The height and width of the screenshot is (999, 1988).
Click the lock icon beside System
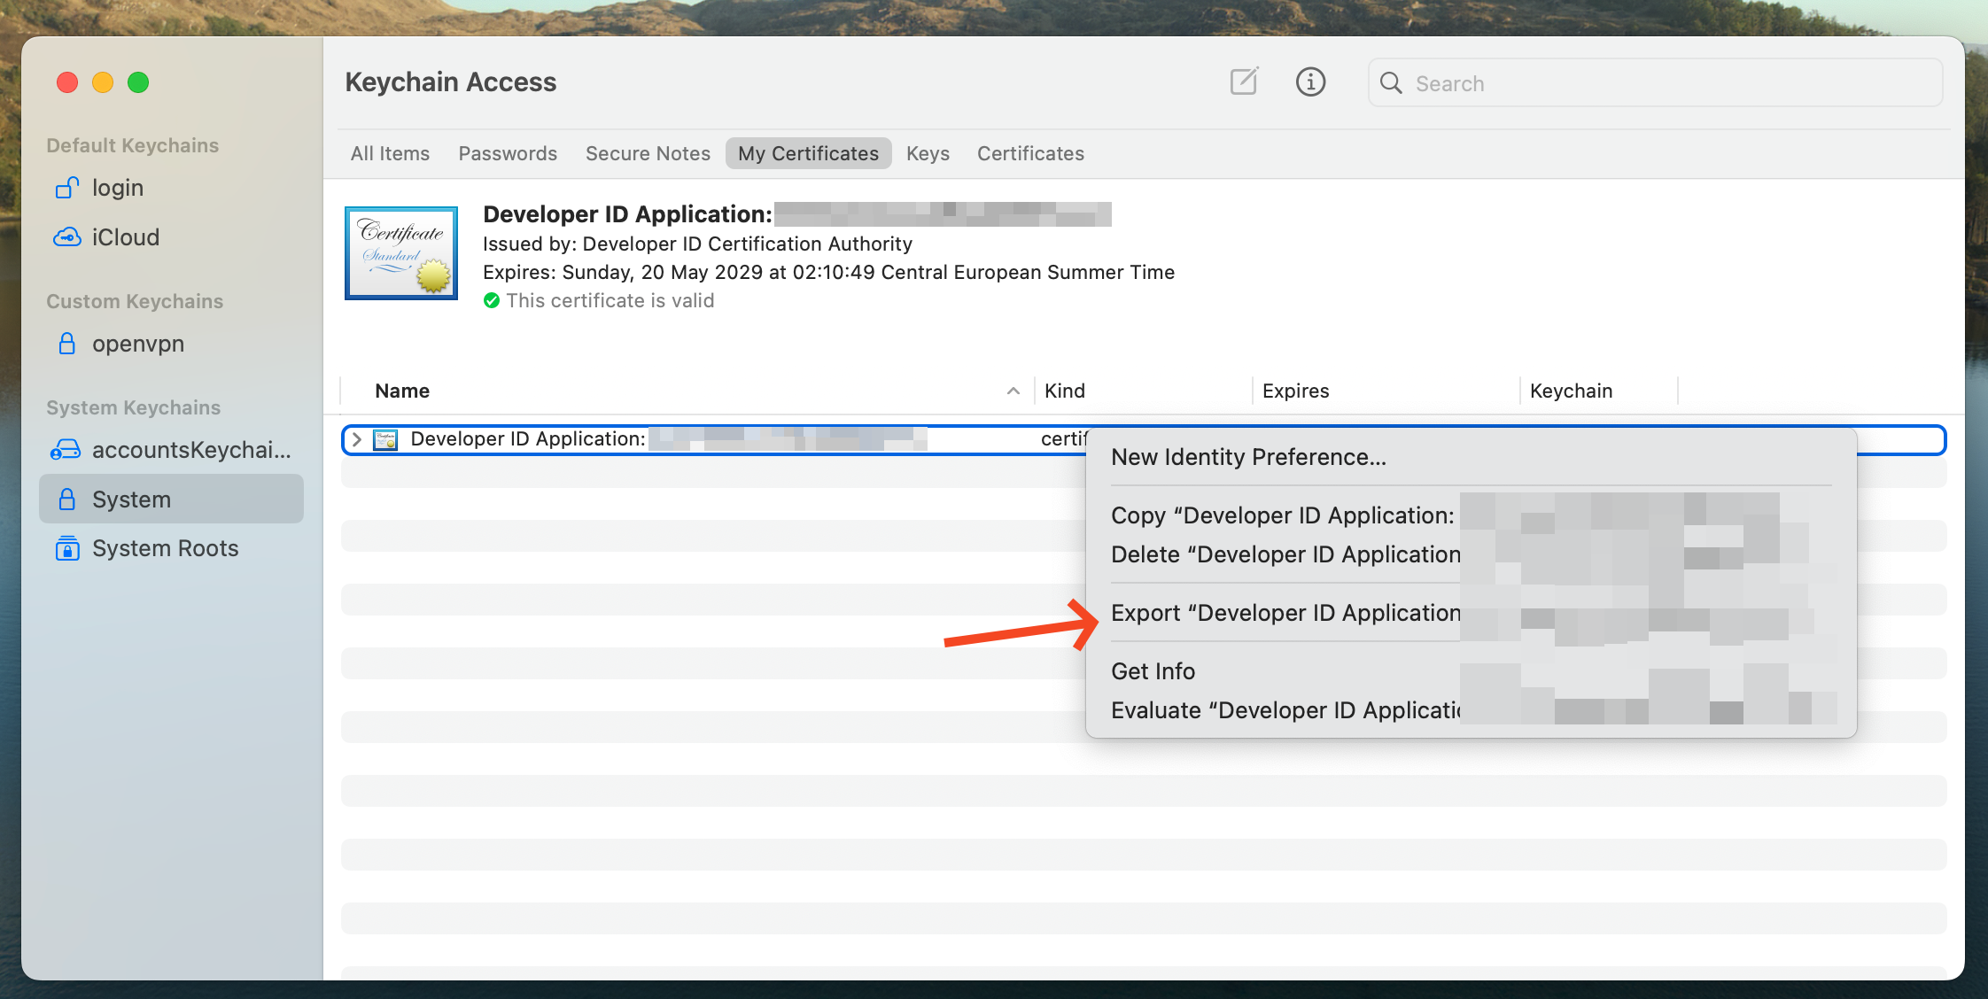[67, 499]
